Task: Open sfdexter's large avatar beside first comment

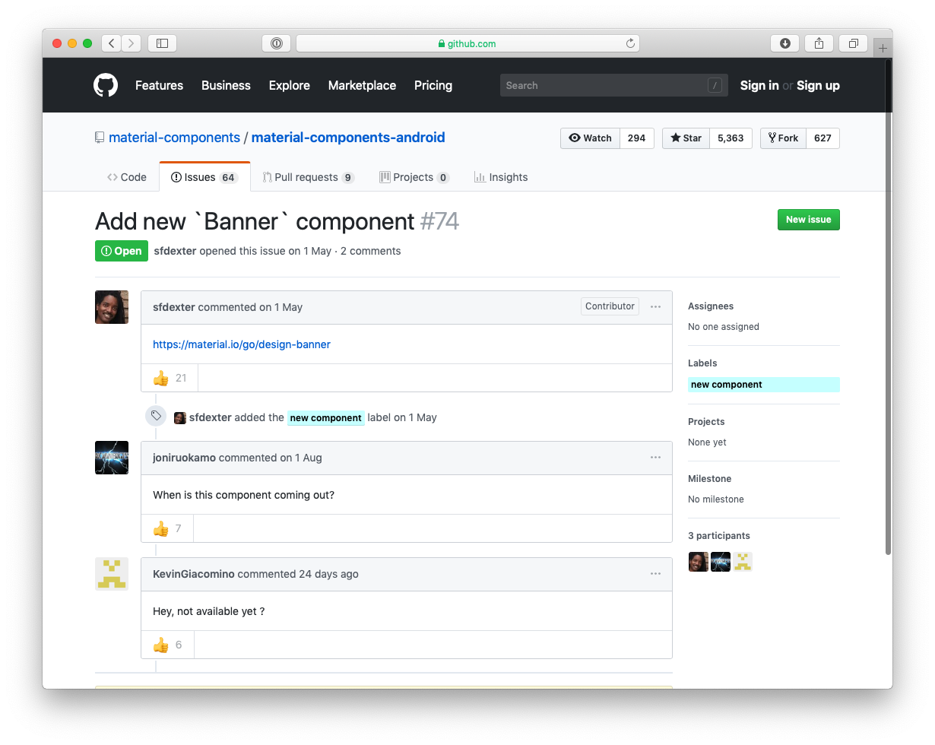Action: coord(112,307)
